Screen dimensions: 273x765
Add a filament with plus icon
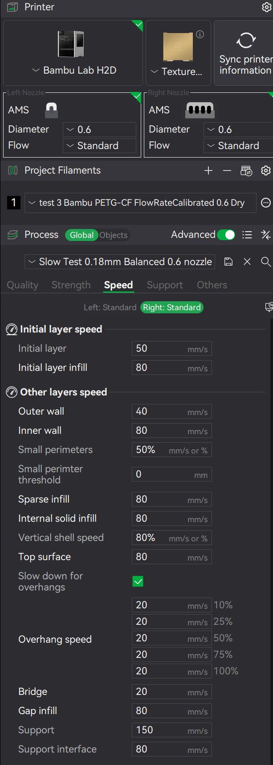coord(208,170)
